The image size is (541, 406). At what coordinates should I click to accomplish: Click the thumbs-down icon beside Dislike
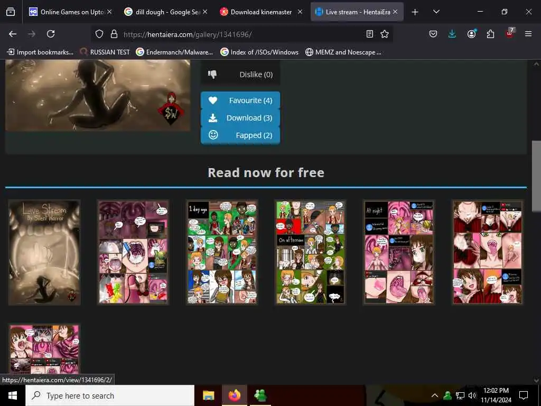point(212,74)
